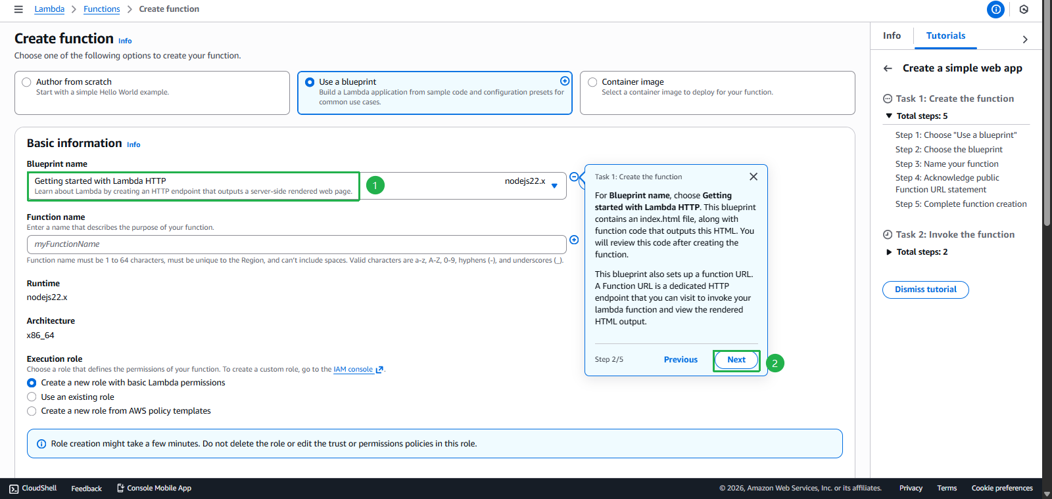This screenshot has width=1052, height=499.
Task: Click Next in the tutorial popover
Action: (736, 360)
